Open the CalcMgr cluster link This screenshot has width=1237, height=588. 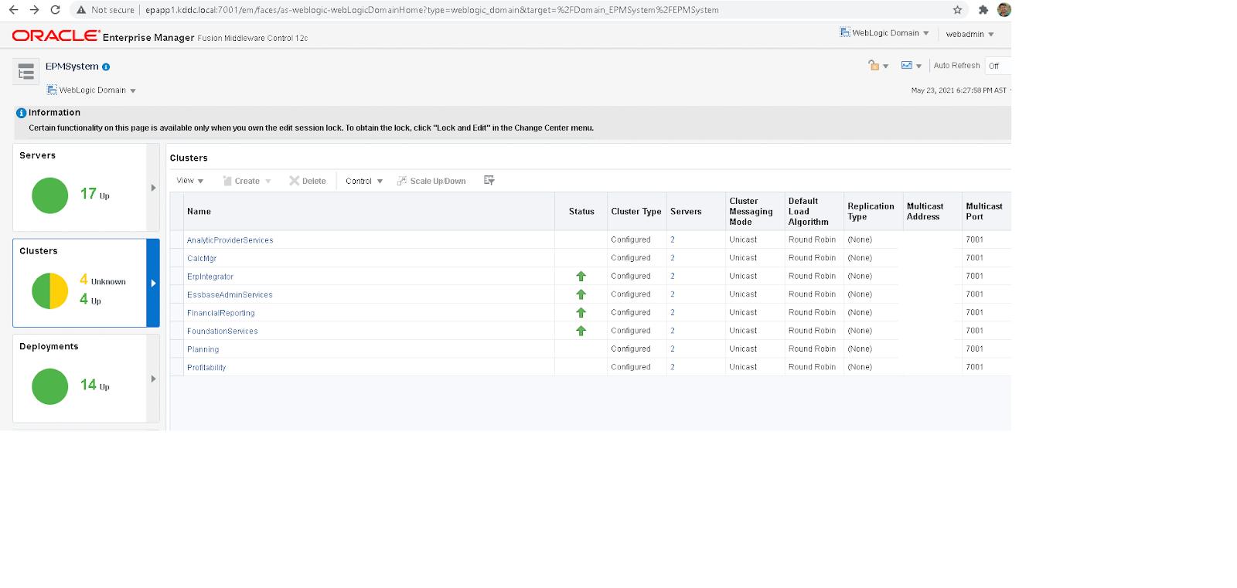[202, 258]
